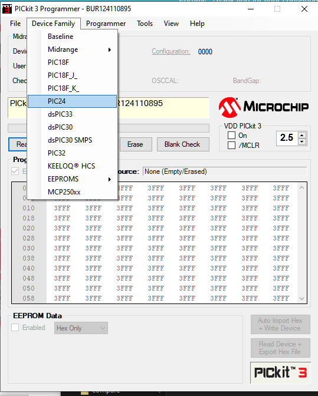Close the Device Family menu header

pyautogui.click(x=53, y=24)
